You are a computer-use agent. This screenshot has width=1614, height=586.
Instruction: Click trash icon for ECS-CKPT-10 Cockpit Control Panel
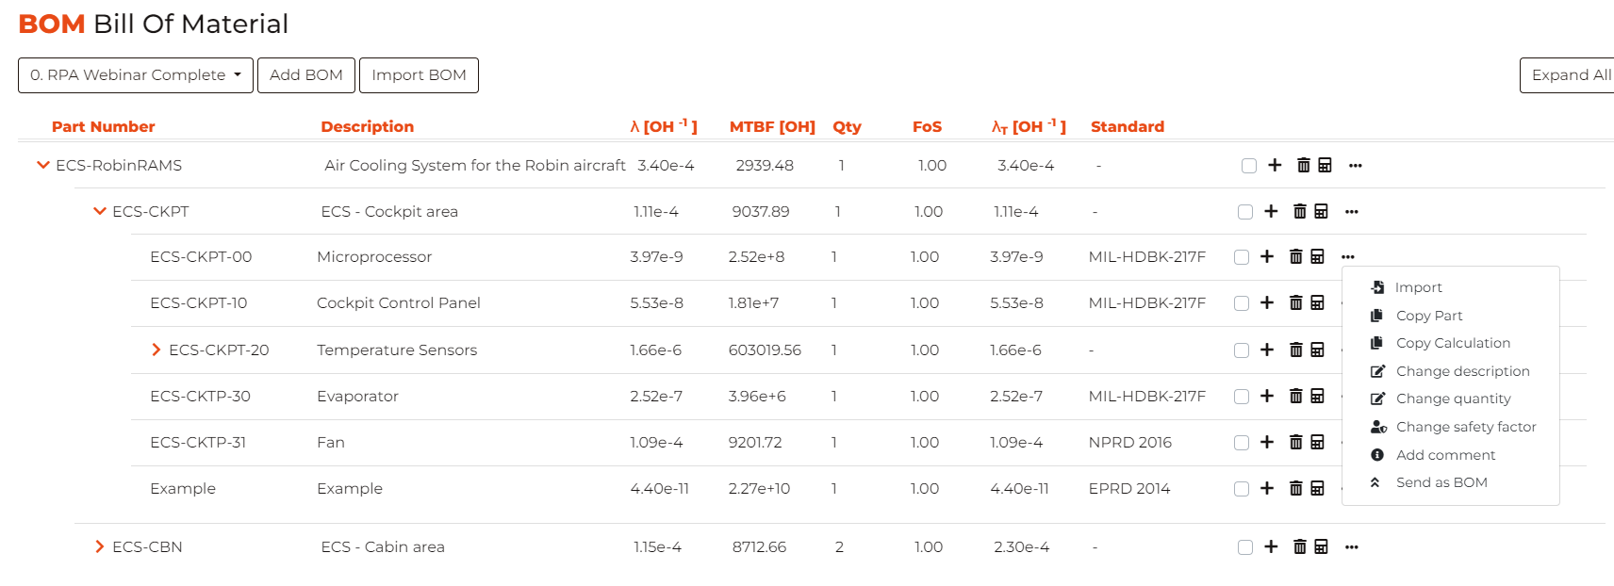(x=1295, y=303)
